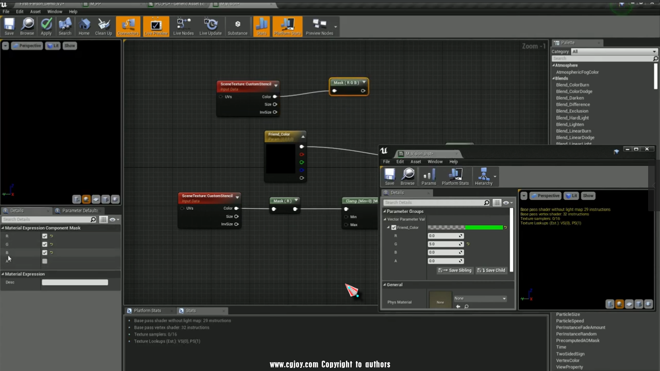
Task: Reset the G channel value to default
Action: pos(468,244)
